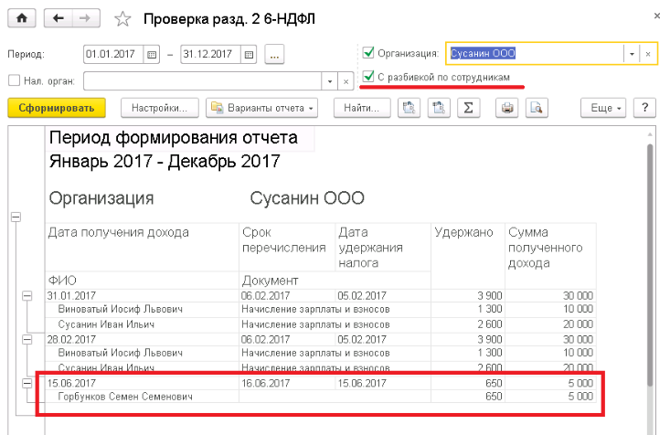The height and width of the screenshot is (435, 670).
Task: Collapse the 28.02.2017 group
Action: tap(27, 340)
